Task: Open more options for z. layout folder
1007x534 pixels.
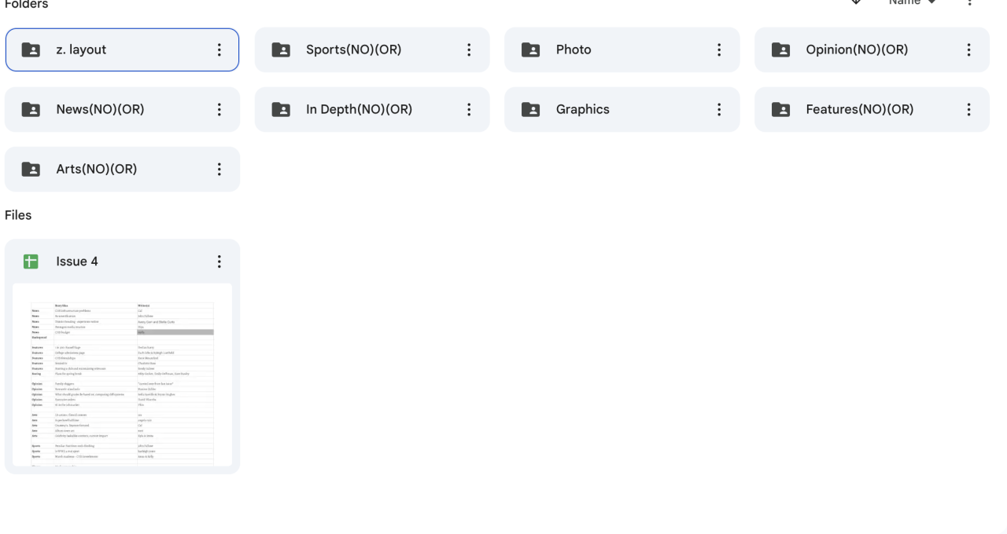Action: [x=219, y=50]
